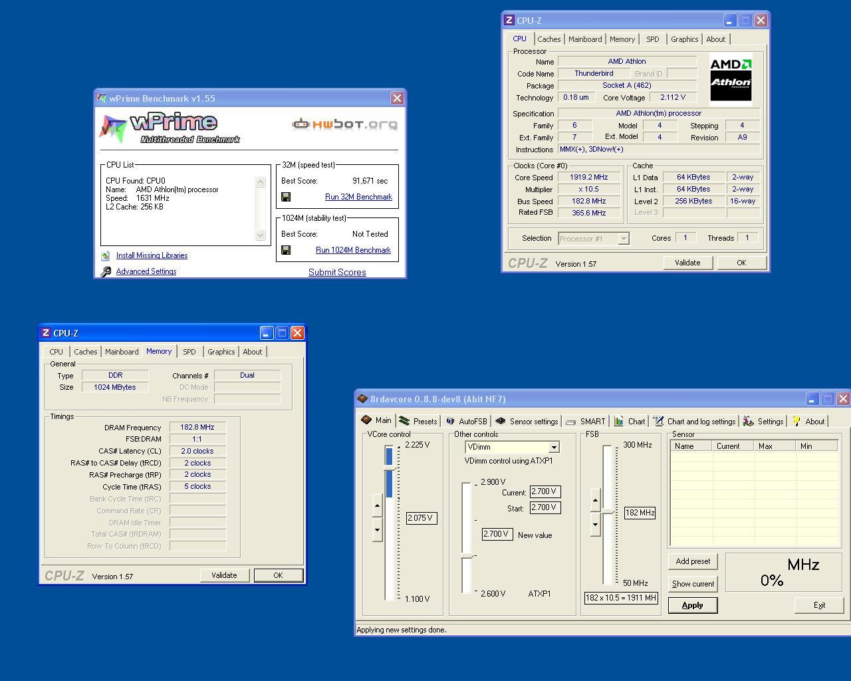Click the CPU-Z CPU window title icon
This screenshot has width=851, height=681.
509,21
